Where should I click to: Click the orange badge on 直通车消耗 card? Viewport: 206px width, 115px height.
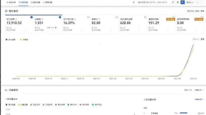tap(171, 19)
